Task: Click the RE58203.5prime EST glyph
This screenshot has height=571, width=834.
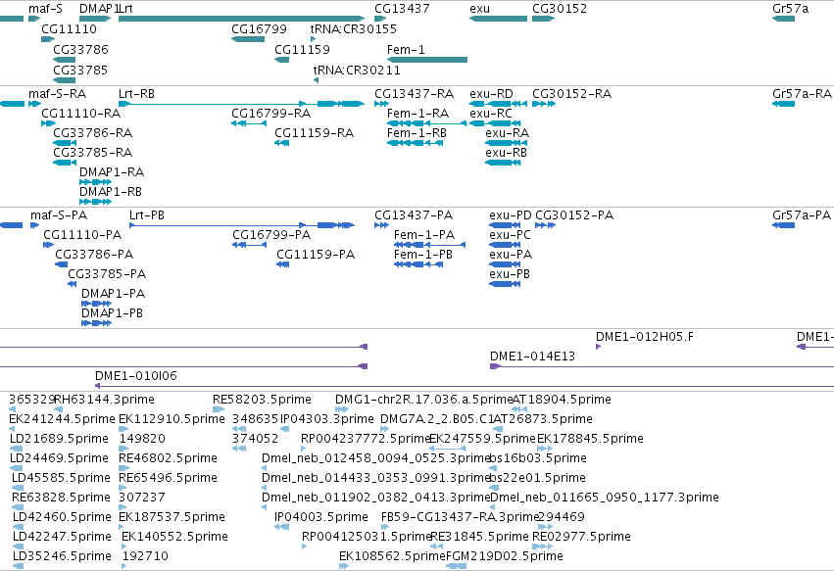Action: coord(219,409)
